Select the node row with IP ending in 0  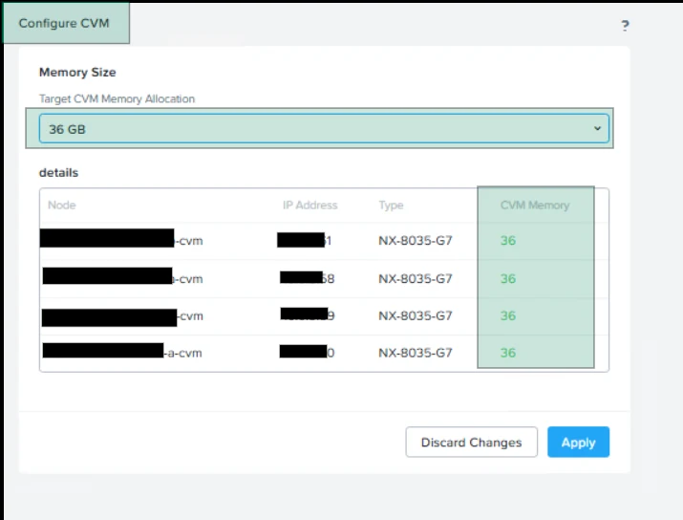(324, 353)
